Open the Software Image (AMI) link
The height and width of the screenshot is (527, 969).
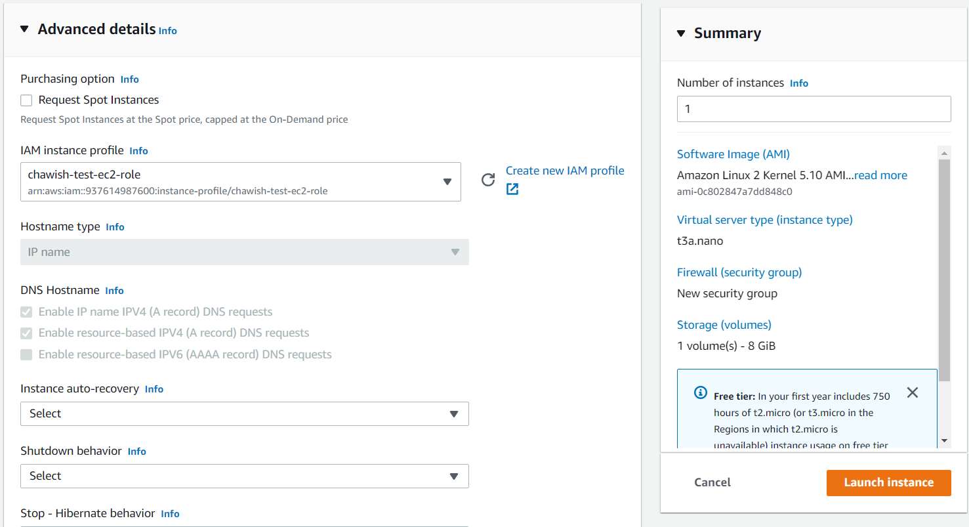point(733,154)
